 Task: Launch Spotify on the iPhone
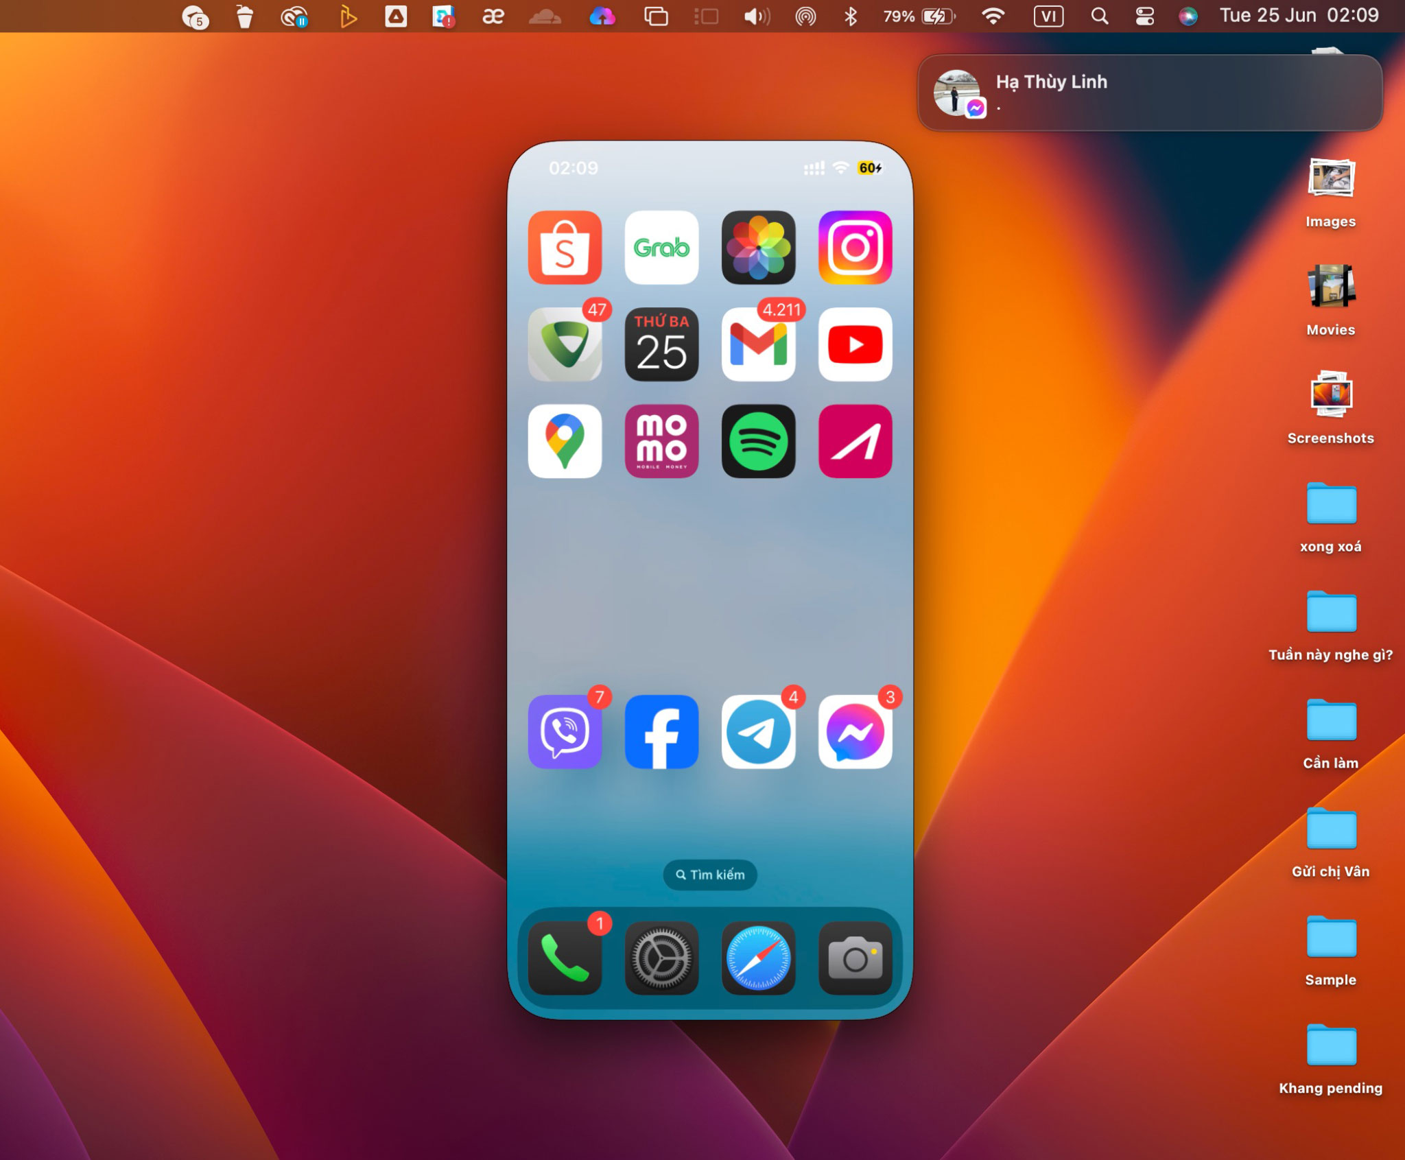point(758,441)
